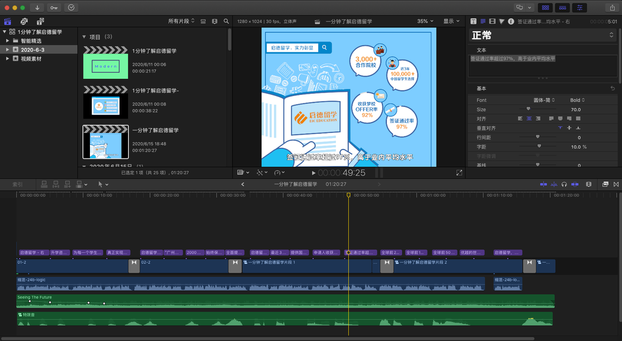The image size is (622, 341).
Task: Open the 显示 view options dropdown
Action: [x=451, y=21]
